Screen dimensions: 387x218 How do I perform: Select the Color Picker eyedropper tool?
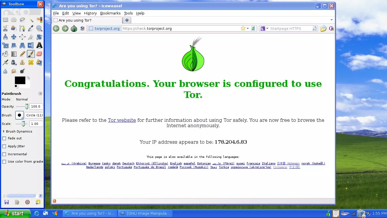click(x=31, y=28)
